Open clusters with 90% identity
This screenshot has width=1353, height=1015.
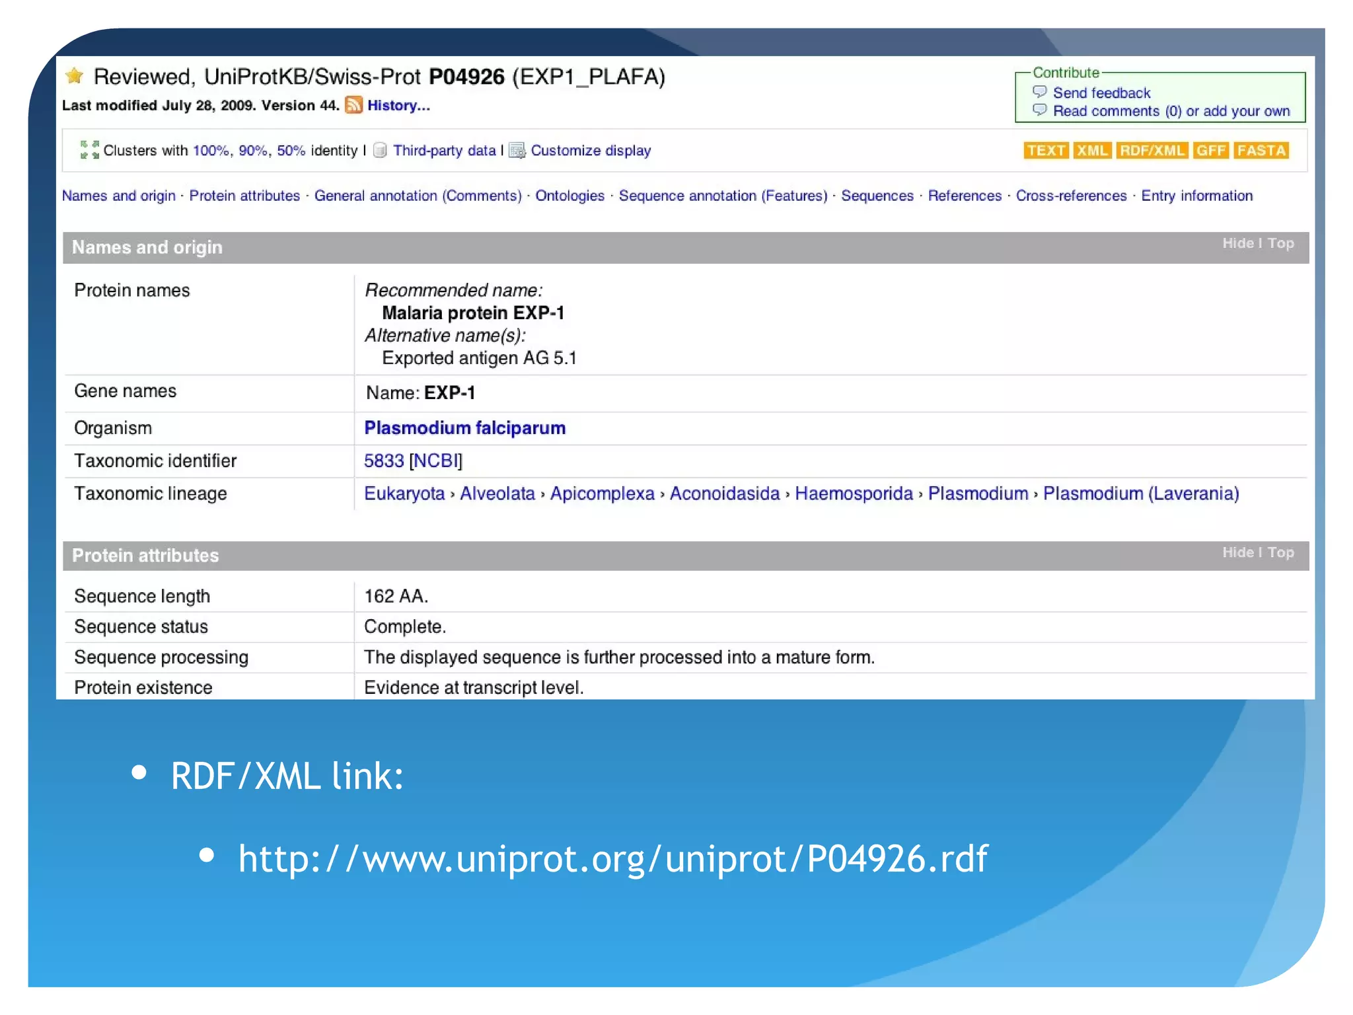pyautogui.click(x=253, y=151)
